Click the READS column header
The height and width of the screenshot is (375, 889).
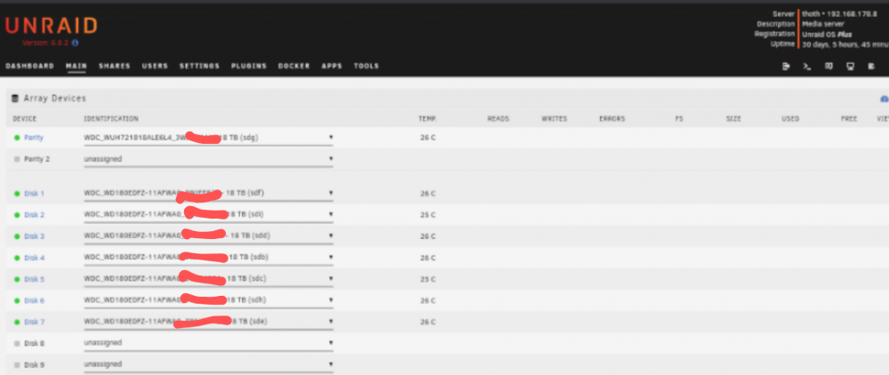tap(499, 119)
